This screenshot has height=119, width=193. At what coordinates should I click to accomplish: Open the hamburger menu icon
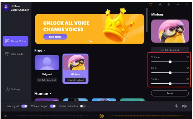point(169,4)
